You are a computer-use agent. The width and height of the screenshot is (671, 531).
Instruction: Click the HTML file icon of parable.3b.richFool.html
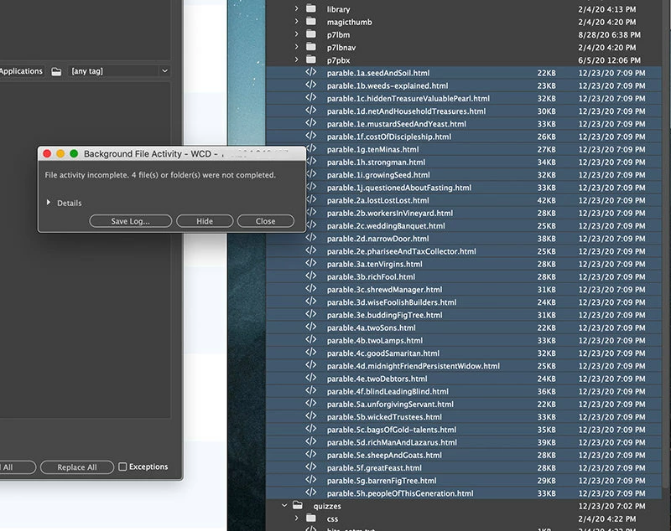311,276
